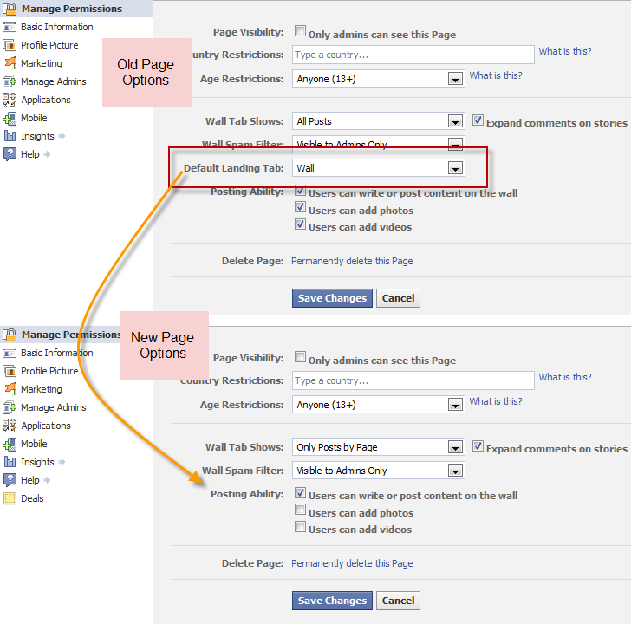Click arrow icon next to Help in new sidebar

[47, 480]
